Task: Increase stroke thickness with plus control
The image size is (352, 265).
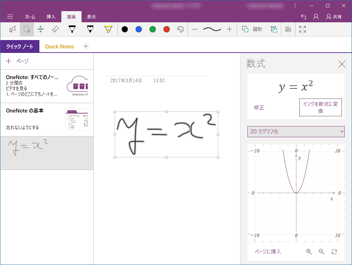Action: (230, 29)
